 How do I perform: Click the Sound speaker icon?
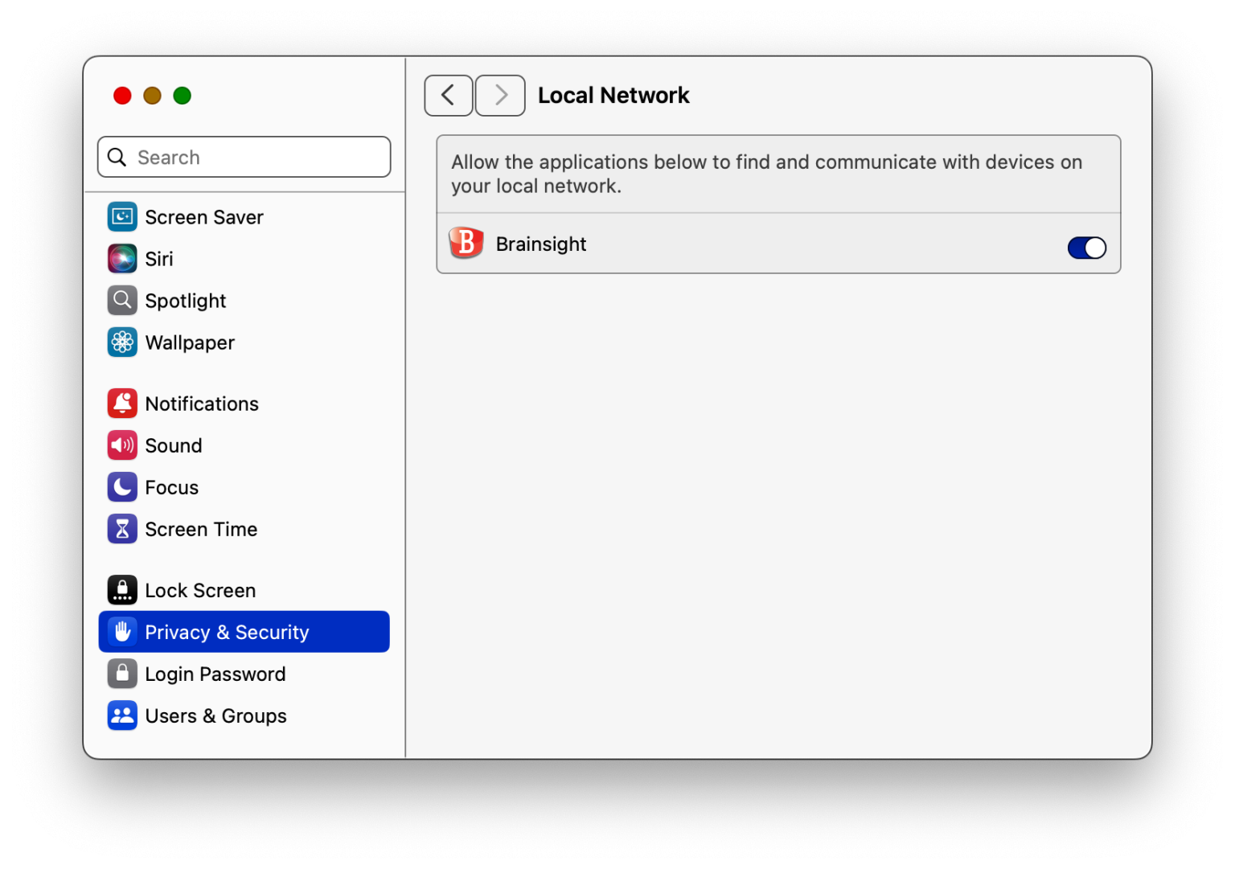click(x=121, y=445)
